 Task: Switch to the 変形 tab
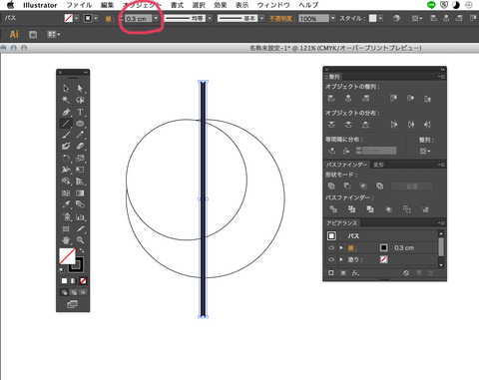point(378,165)
